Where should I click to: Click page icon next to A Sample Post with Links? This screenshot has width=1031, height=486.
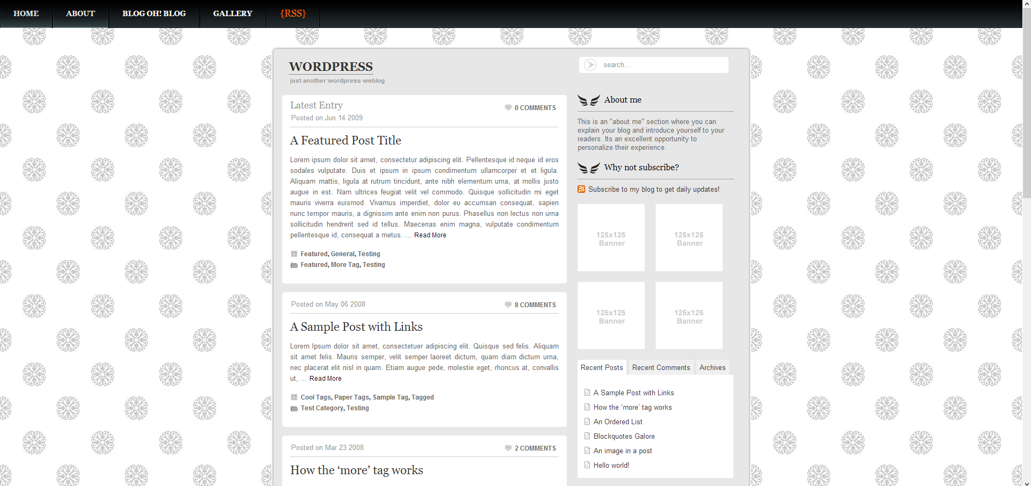587,393
